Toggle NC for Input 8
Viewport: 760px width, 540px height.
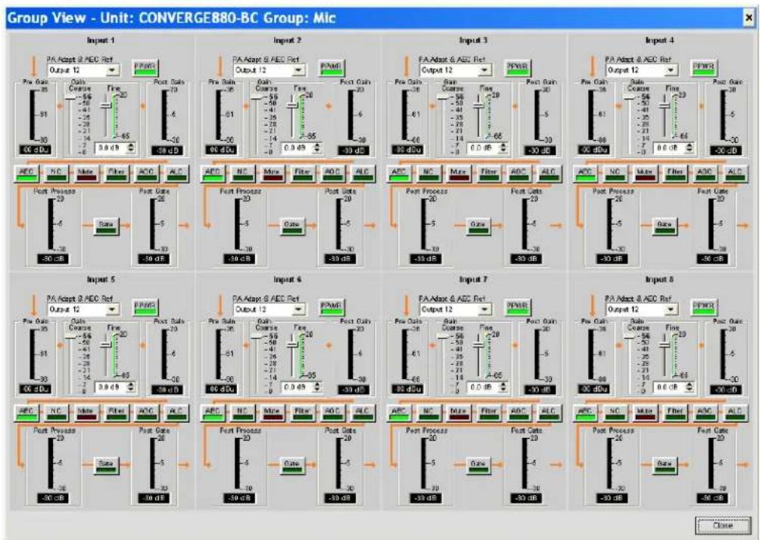coord(615,413)
